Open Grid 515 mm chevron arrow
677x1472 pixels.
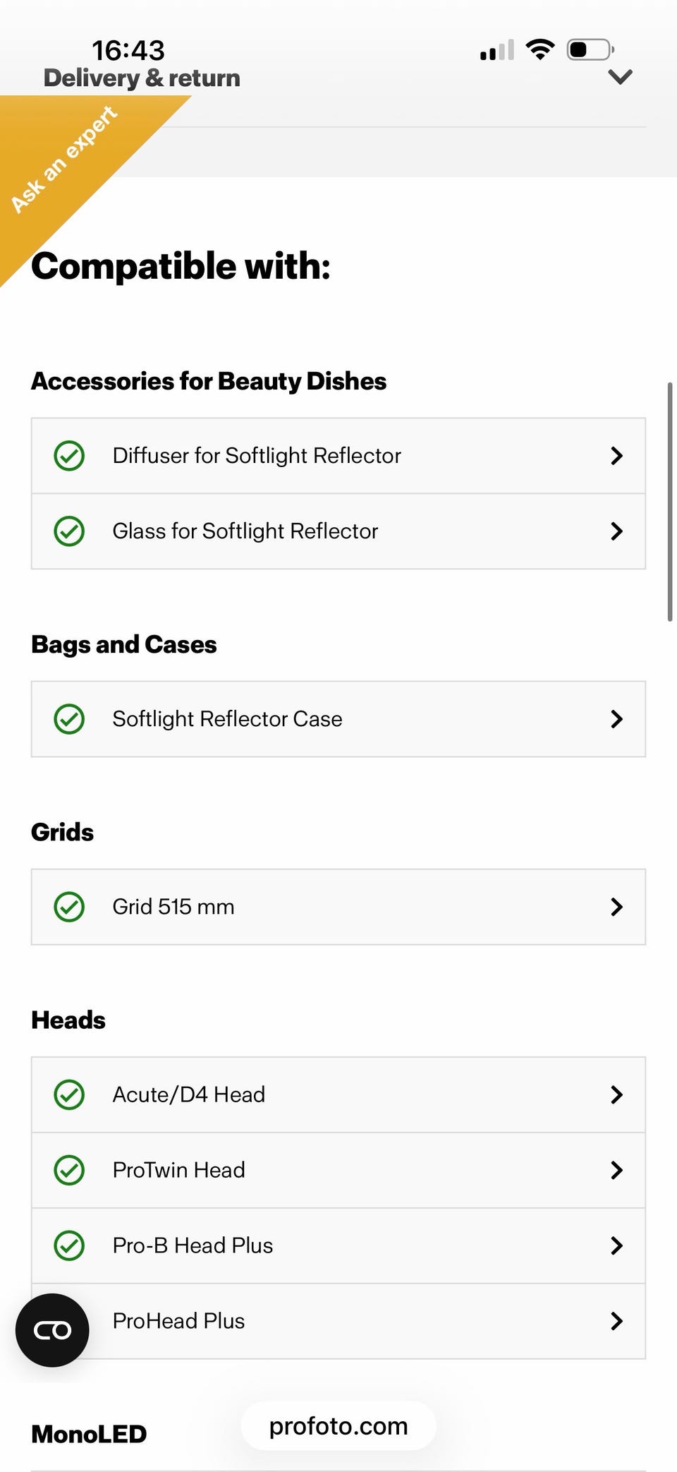pos(616,907)
